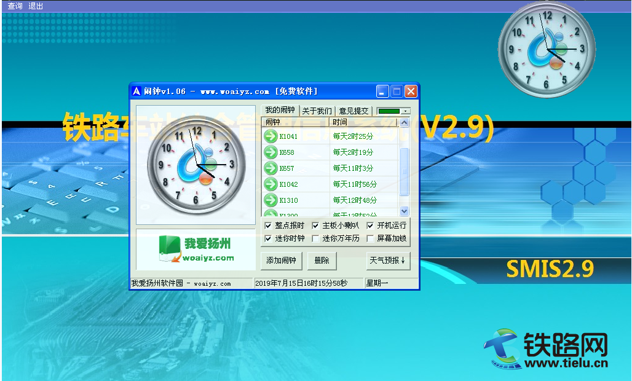The width and height of the screenshot is (632, 381).
Task: Select alarm time 每天11时56分
Action: point(355,184)
